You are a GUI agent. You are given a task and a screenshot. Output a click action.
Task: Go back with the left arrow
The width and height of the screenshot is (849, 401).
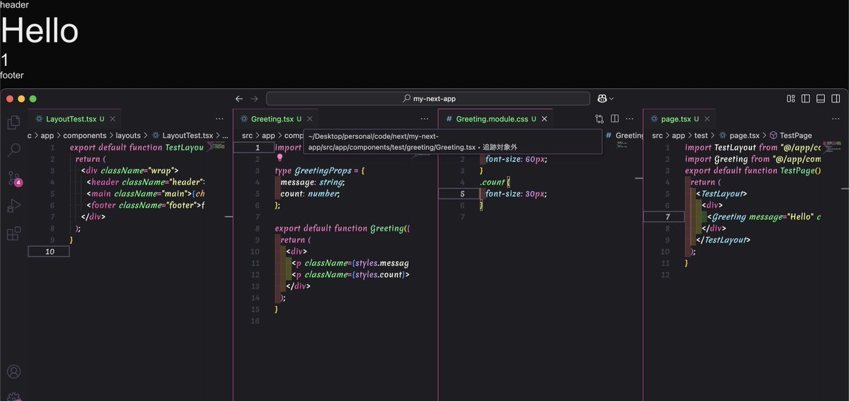[x=239, y=99]
